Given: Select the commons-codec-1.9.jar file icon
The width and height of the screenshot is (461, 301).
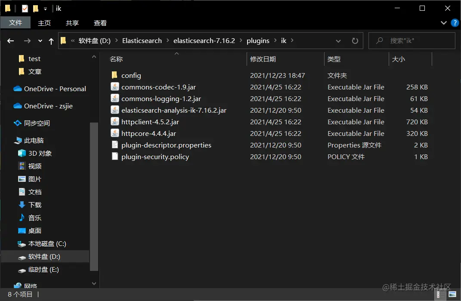Looking at the screenshot, I should tap(114, 86).
